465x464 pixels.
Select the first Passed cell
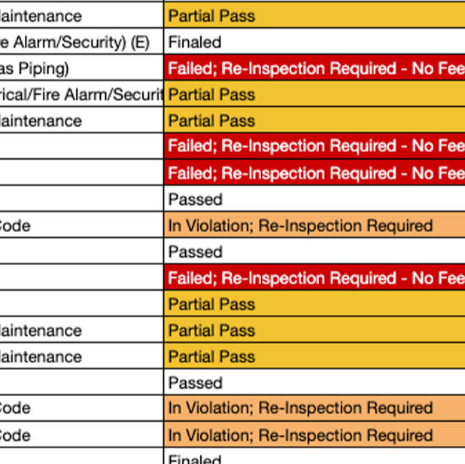click(x=315, y=200)
